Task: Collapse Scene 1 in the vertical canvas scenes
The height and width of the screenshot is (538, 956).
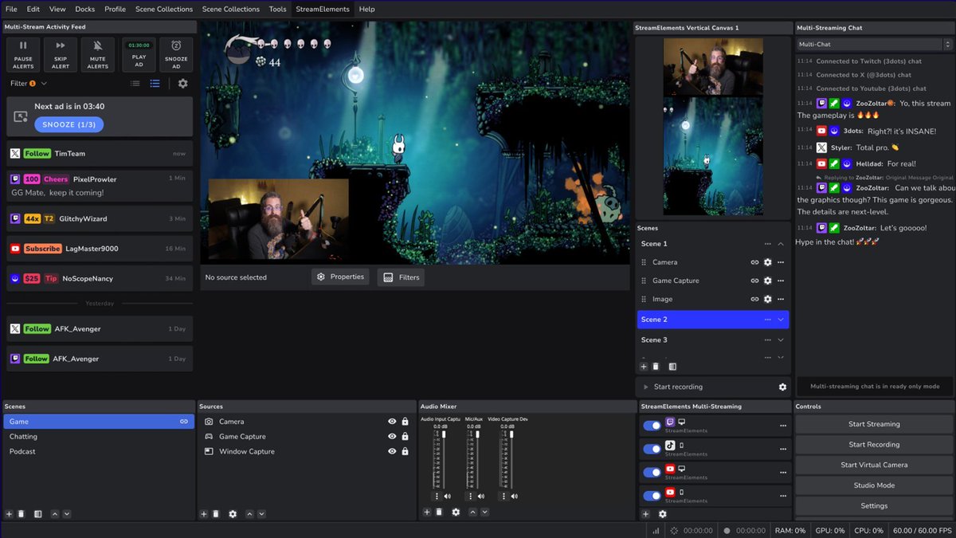Action: pyautogui.click(x=781, y=244)
